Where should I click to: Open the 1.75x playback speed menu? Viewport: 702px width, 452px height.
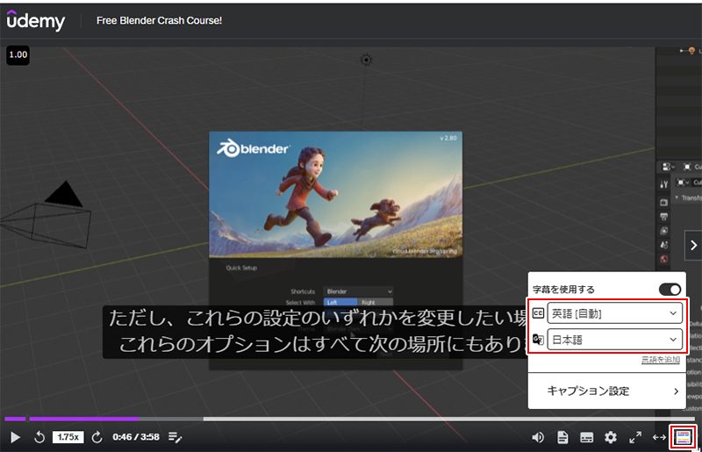click(68, 437)
